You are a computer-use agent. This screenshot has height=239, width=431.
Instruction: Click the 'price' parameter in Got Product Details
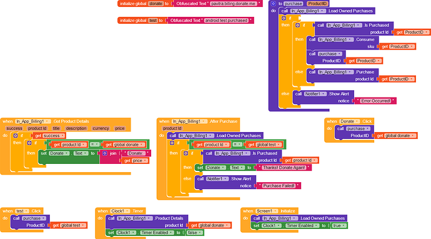[x=119, y=128]
